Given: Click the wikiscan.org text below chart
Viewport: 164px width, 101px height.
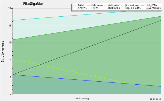Looking at the screenshot, I should pos(82,99).
